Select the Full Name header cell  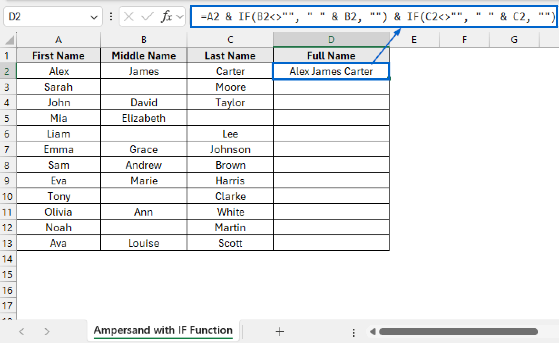point(331,55)
